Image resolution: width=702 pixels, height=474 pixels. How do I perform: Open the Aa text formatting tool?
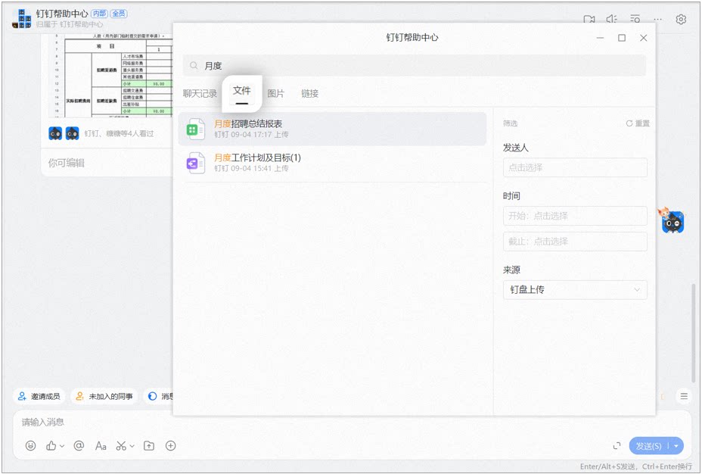coord(101,446)
